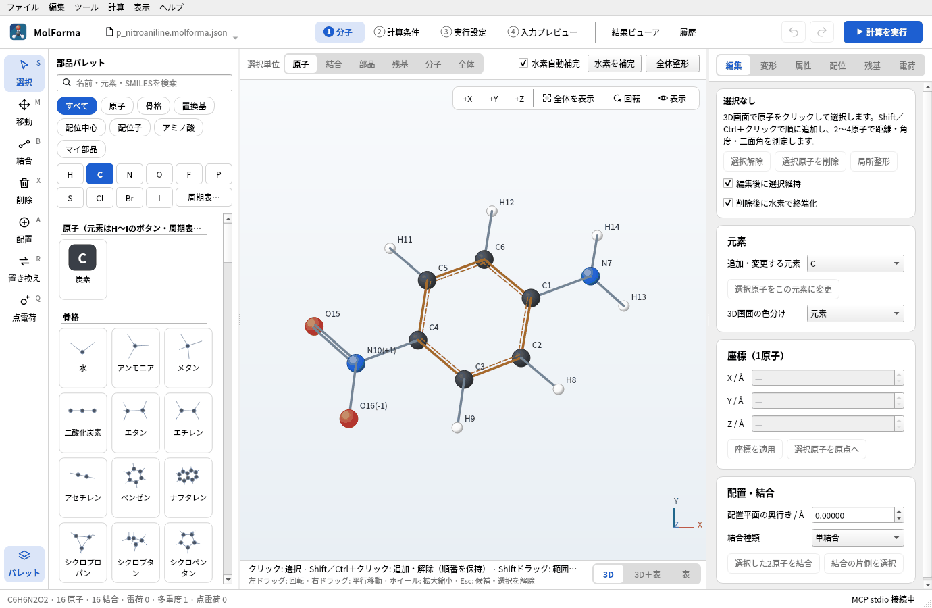The width and height of the screenshot is (932, 608).
Task: Switch to the 属性 tab
Action: click(803, 66)
